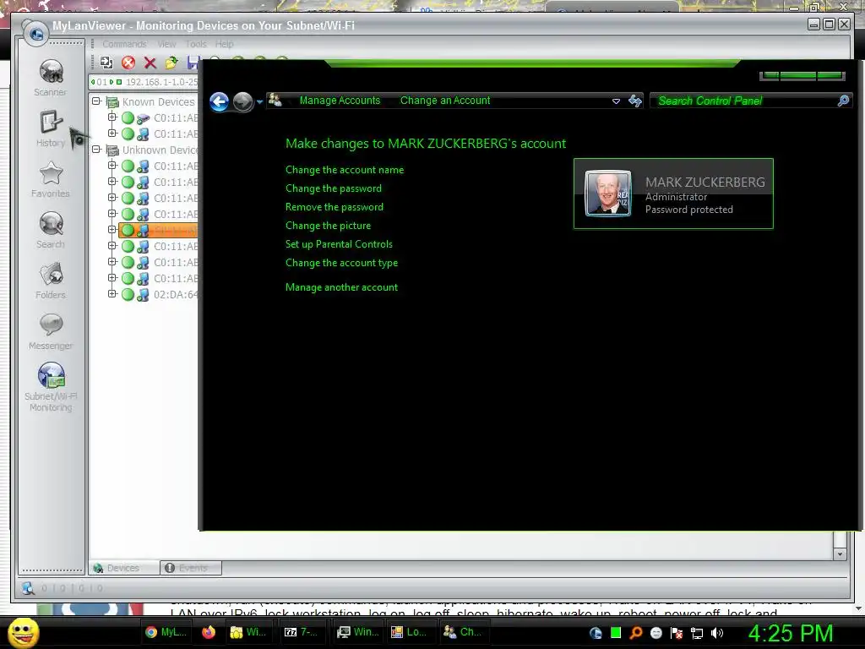Click the yellow folder open toolbar icon

coord(171,63)
